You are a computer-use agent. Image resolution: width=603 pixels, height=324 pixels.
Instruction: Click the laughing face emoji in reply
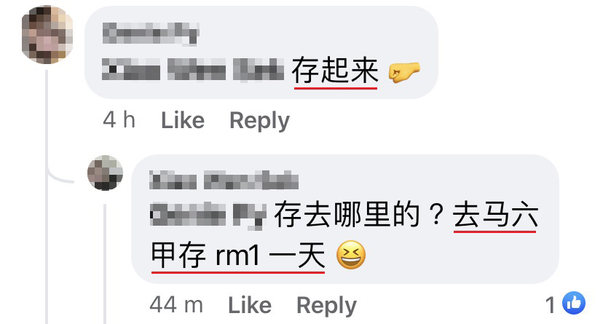click(x=351, y=255)
